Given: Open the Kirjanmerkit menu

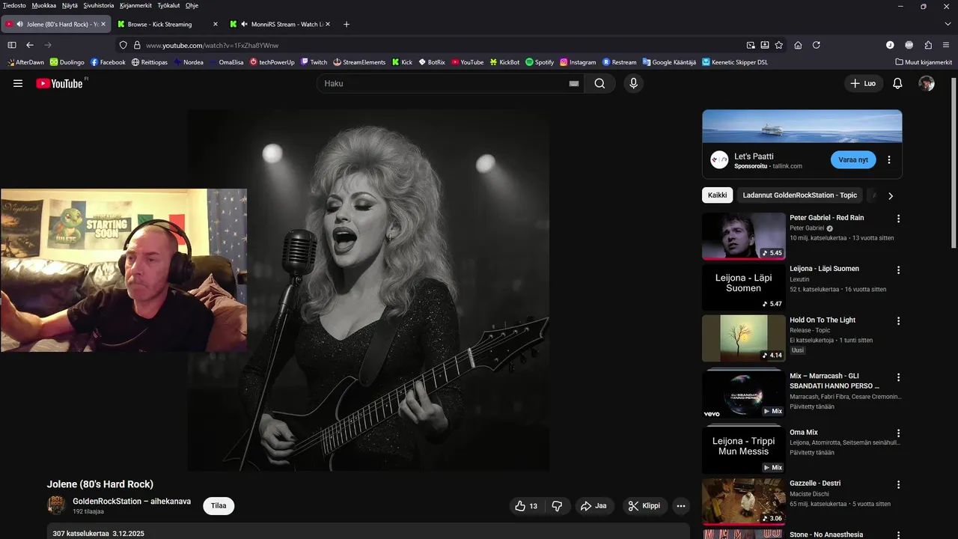Looking at the screenshot, I should pyautogui.click(x=136, y=5).
